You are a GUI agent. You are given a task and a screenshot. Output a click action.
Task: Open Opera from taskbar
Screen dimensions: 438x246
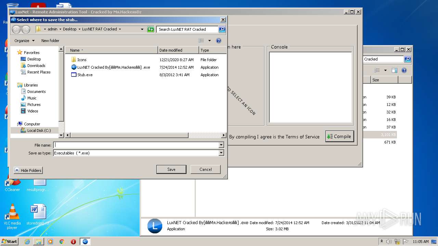(73, 242)
